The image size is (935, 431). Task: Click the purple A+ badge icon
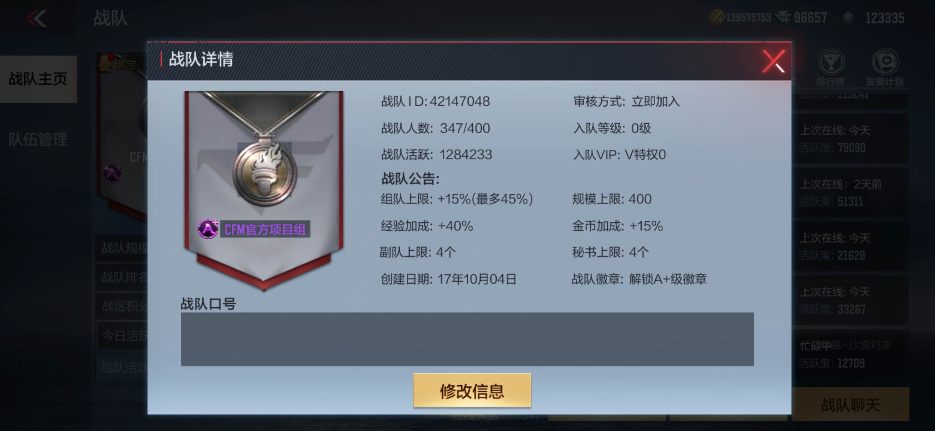pos(208,229)
